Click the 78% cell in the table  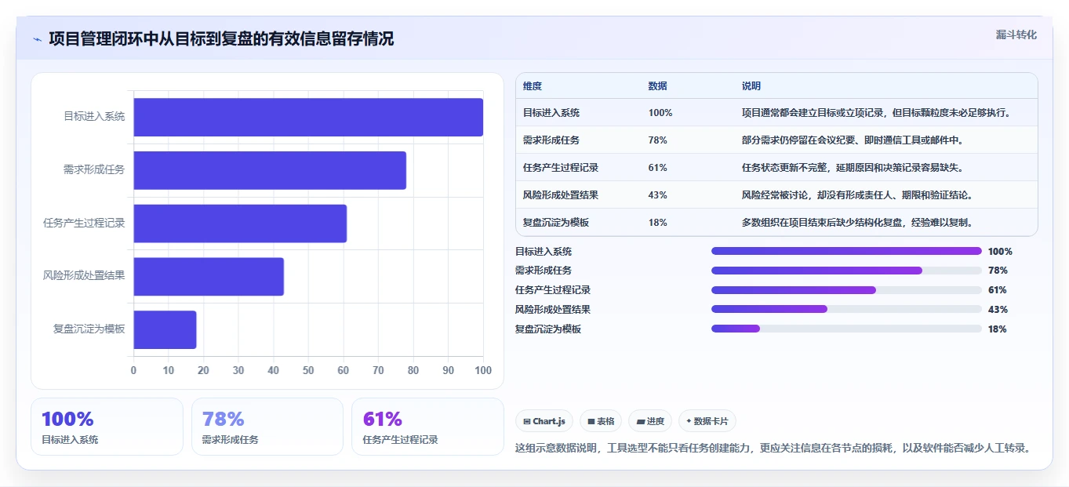tap(658, 140)
